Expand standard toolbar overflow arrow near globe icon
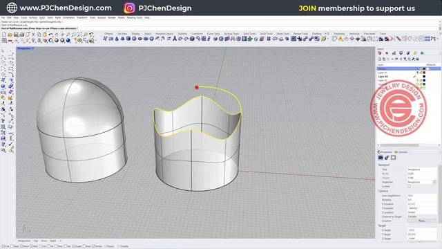The image size is (442, 249). pyautogui.click(x=95, y=40)
